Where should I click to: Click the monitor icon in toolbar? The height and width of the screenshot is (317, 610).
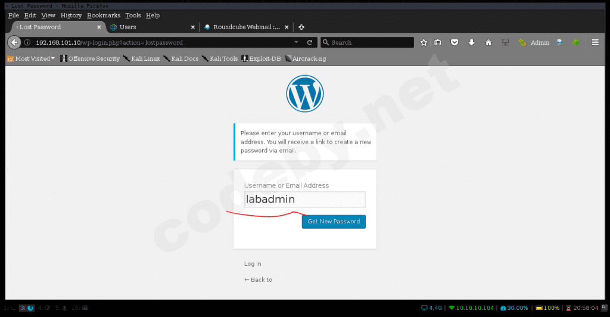click(x=505, y=42)
